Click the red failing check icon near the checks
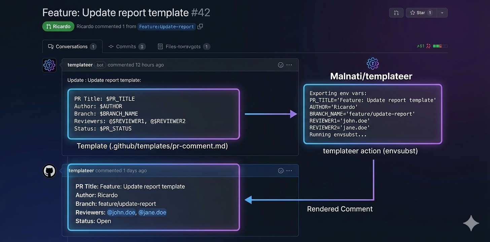The image size is (490, 242). coord(429,46)
